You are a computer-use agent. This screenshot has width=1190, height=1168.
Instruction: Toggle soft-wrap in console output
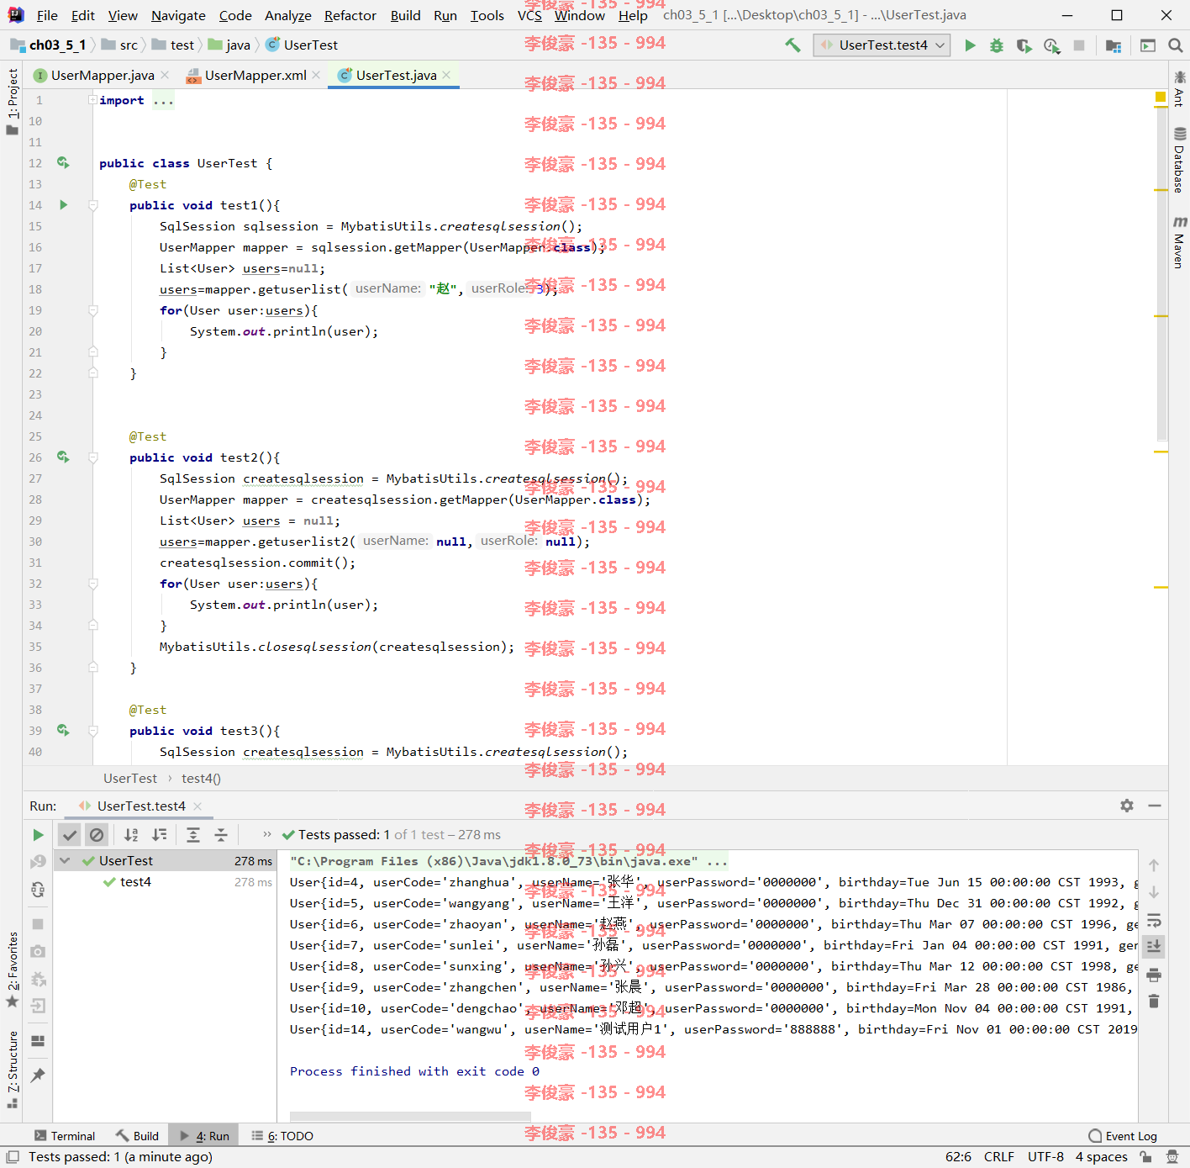[x=1154, y=920]
